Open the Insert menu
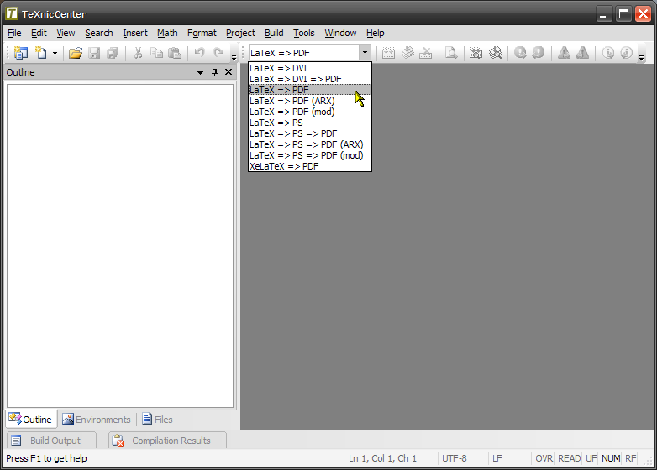 coord(135,33)
